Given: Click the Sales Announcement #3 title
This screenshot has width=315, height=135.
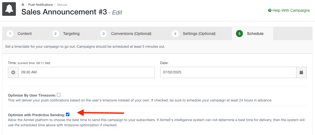Looking at the screenshot, I should (x=64, y=12).
